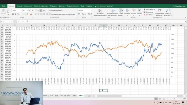Click the Cut scissors icon
This screenshot has width=187, height=105.
[x=8, y=10]
